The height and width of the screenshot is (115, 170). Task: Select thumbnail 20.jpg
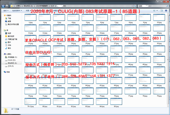coord(159,28)
